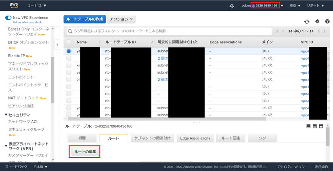Open the Name column dropdown arrow
Screen dimensions: 333x171
coord(100,42)
